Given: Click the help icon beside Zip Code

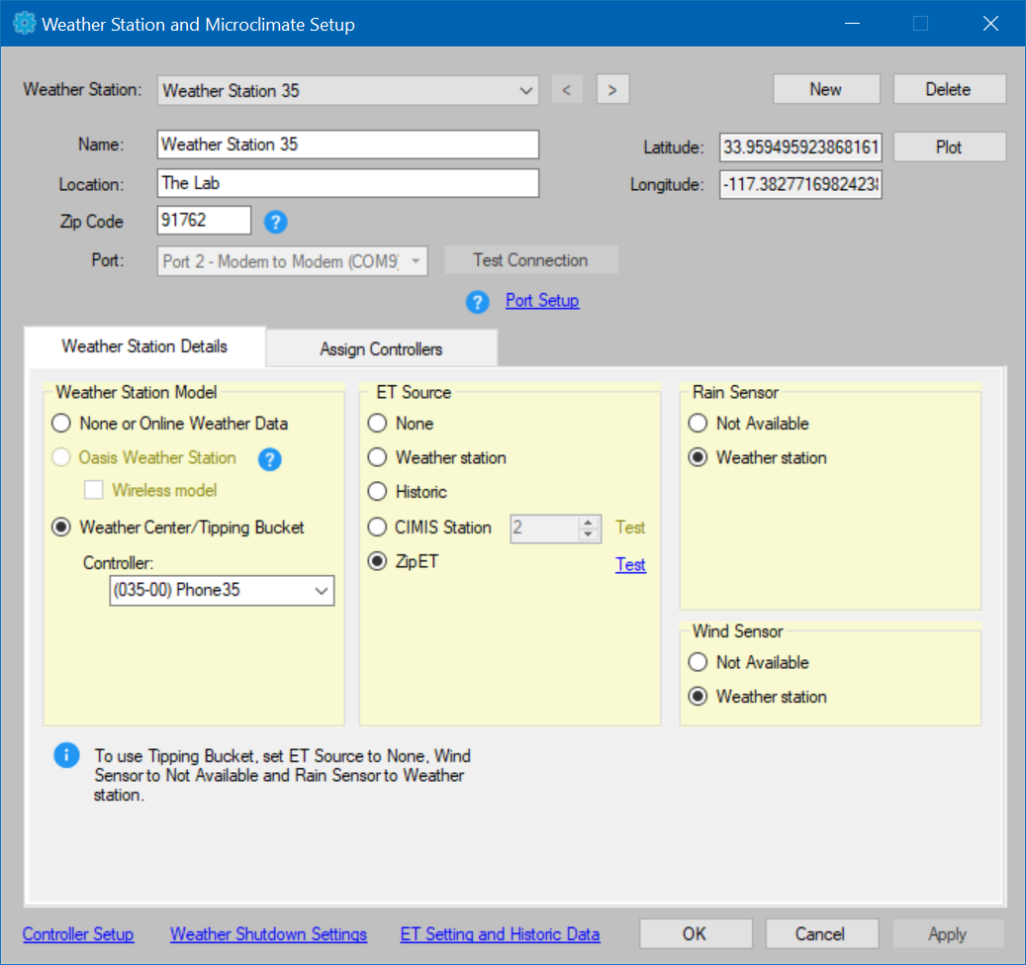Looking at the screenshot, I should click(275, 222).
